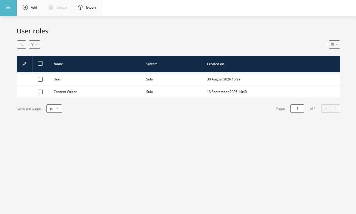Click the Delete trash button
The height and width of the screenshot is (214, 356).
[58, 8]
